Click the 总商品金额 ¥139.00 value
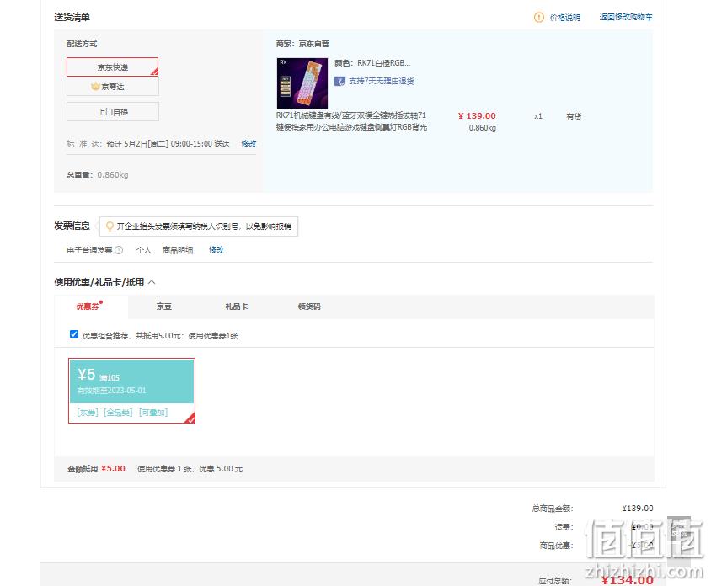Viewport: 711px width, 586px height. click(x=638, y=508)
